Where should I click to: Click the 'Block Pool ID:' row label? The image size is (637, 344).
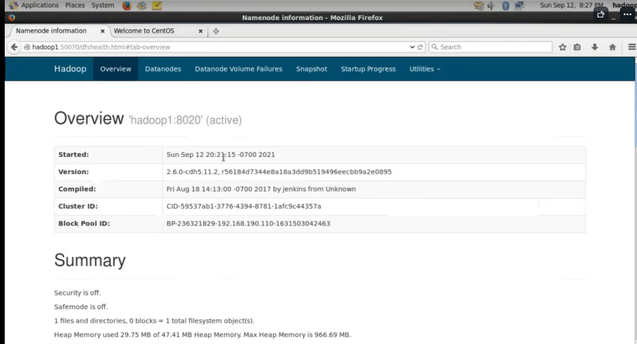point(84,223)
